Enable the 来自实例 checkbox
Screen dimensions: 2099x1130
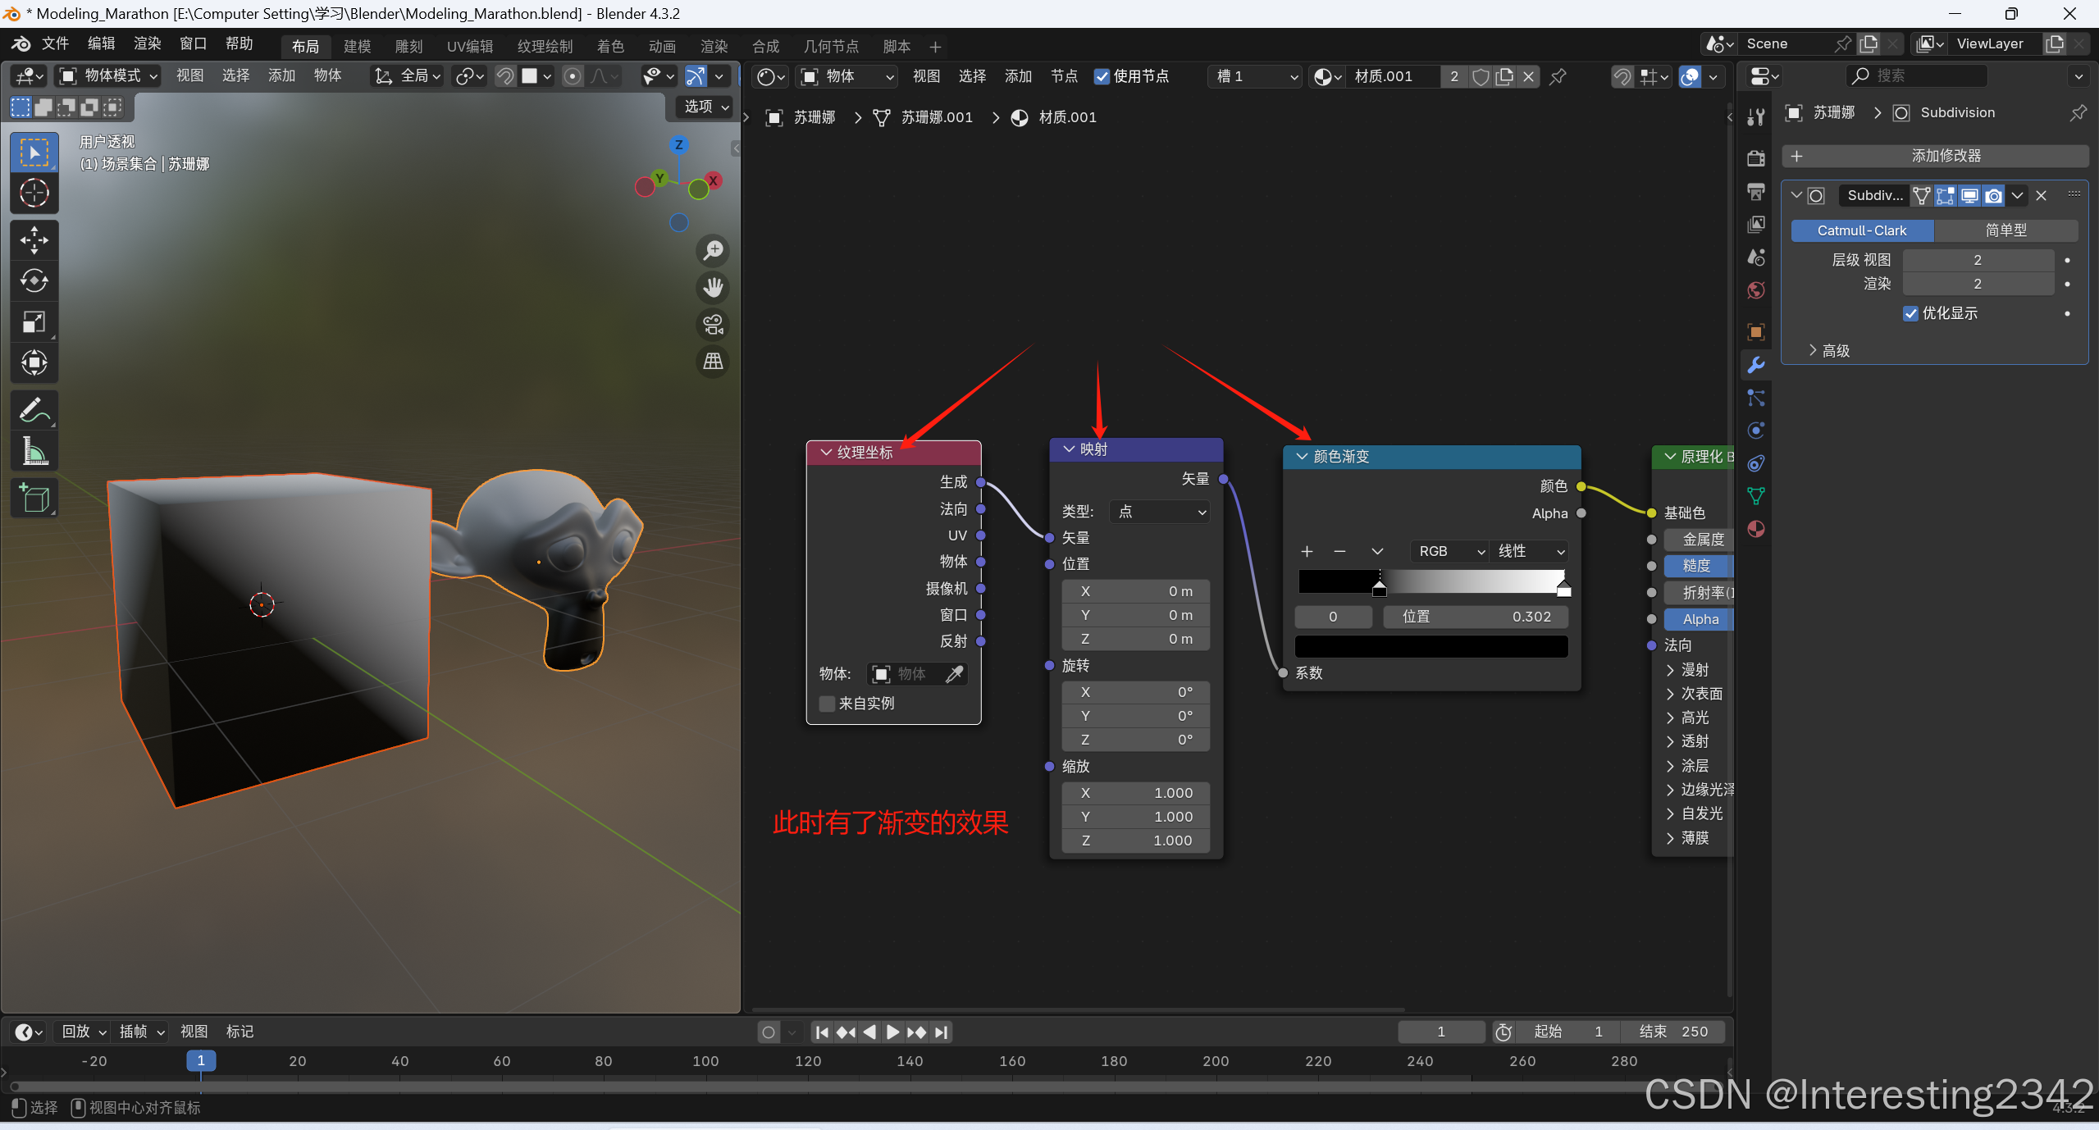[x=827, y=704]
